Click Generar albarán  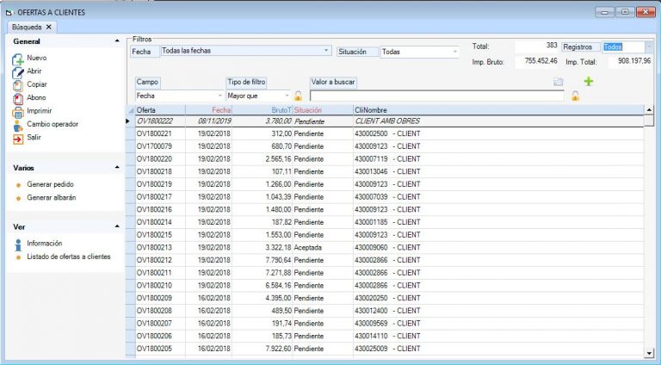[52, 197]
